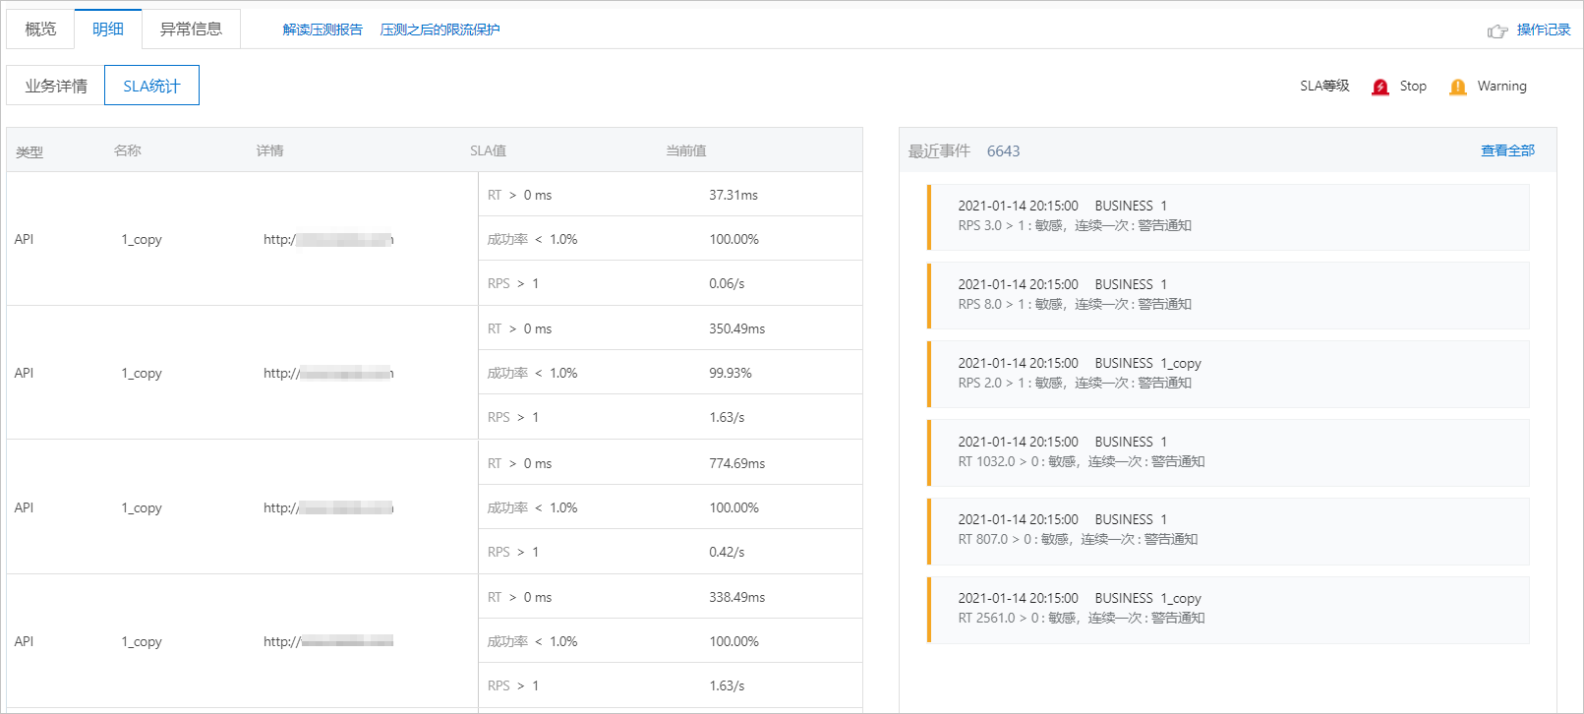Screen dimensions: 1584x714
Task: Click the 37.31ms current value
Action: click(x=733, y=195)
